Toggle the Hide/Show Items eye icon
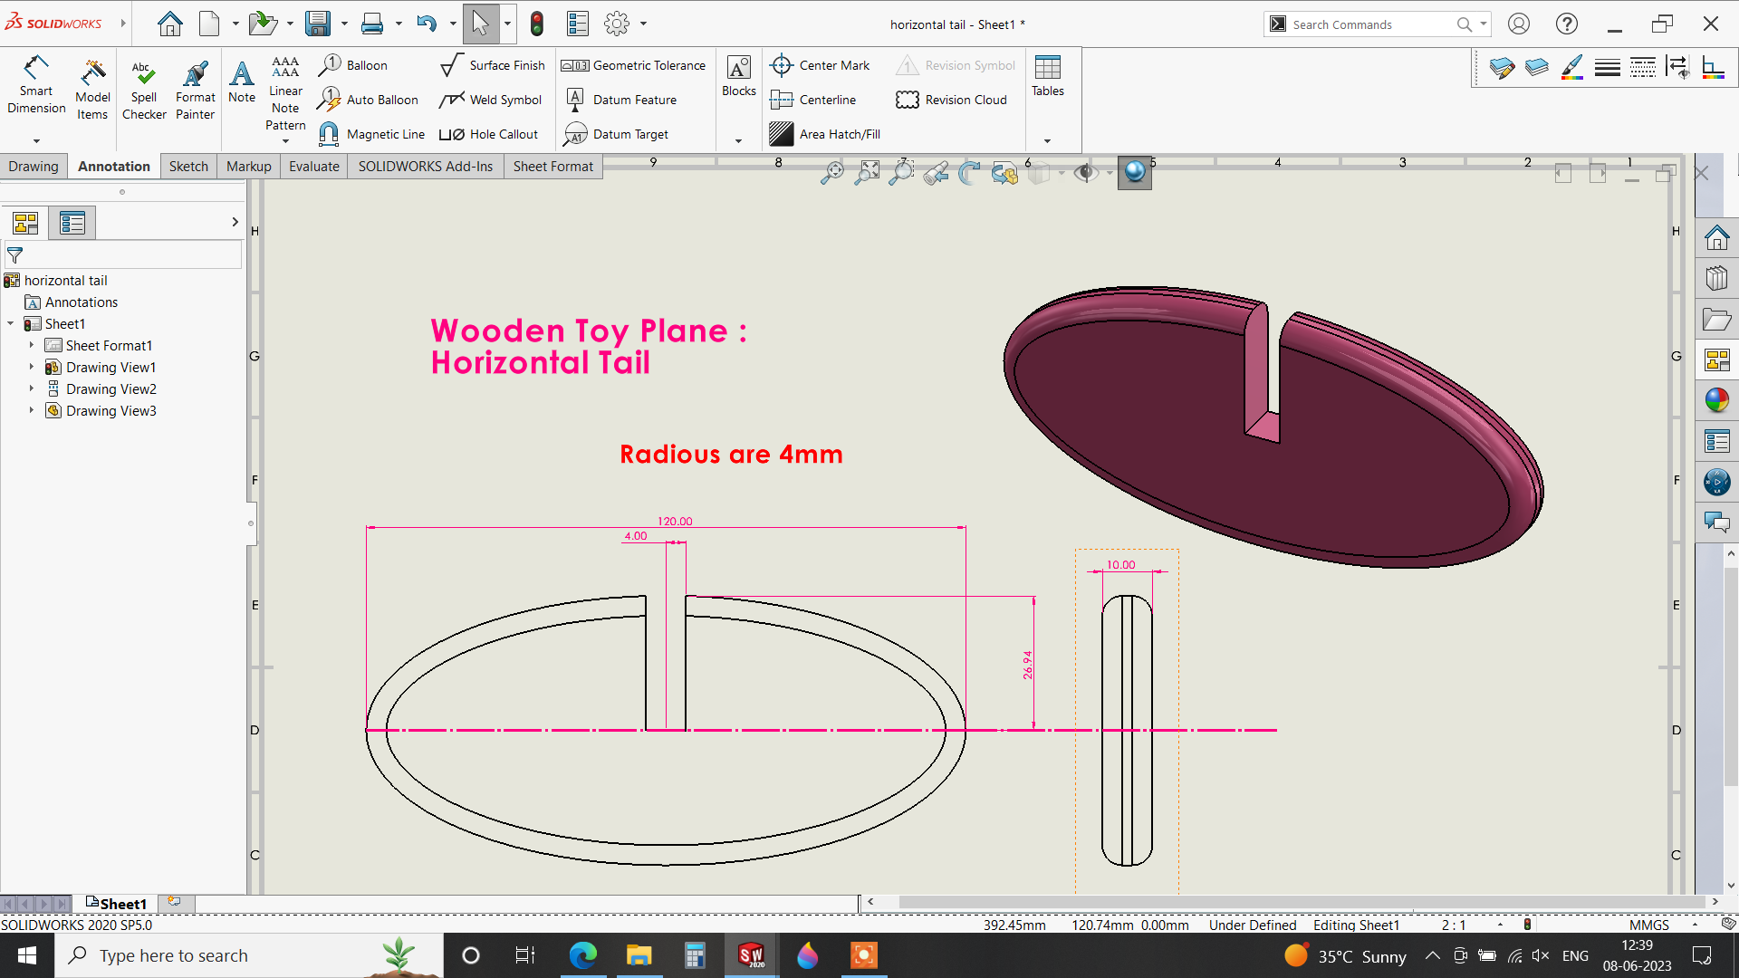Viewport: 1739px width, 978px height. click(1084, 172)
